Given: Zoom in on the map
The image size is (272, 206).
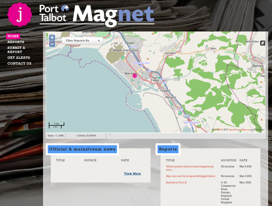Looking at the screenshot, I should coord(52,38).
